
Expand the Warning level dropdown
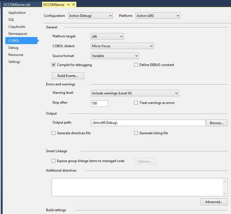(x=135, y=93)
